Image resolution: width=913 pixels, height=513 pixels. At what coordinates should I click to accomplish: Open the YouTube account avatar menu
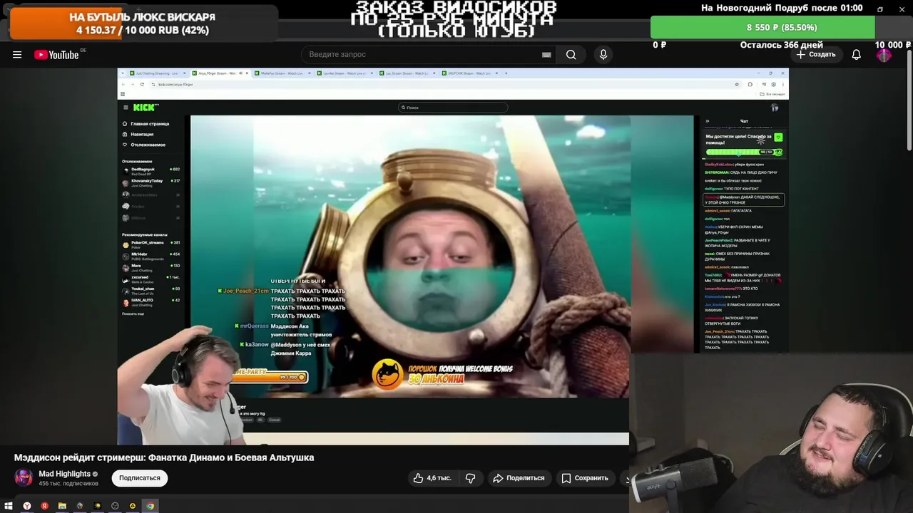click(x=884, y=55)
